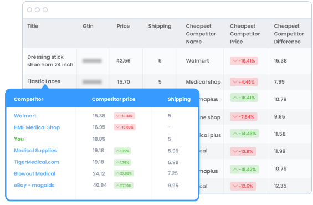The height and width of the screenshot is (205, 313).
Task: Open the Walmart competitor link
Action: [25, 116]
